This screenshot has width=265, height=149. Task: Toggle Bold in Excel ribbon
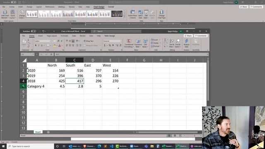[x=36, y=46]
